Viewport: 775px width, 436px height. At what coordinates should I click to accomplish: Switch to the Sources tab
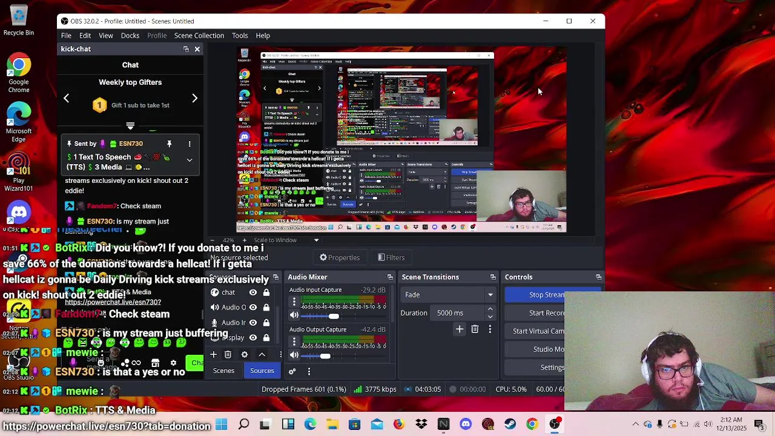(x=262, y=371)
